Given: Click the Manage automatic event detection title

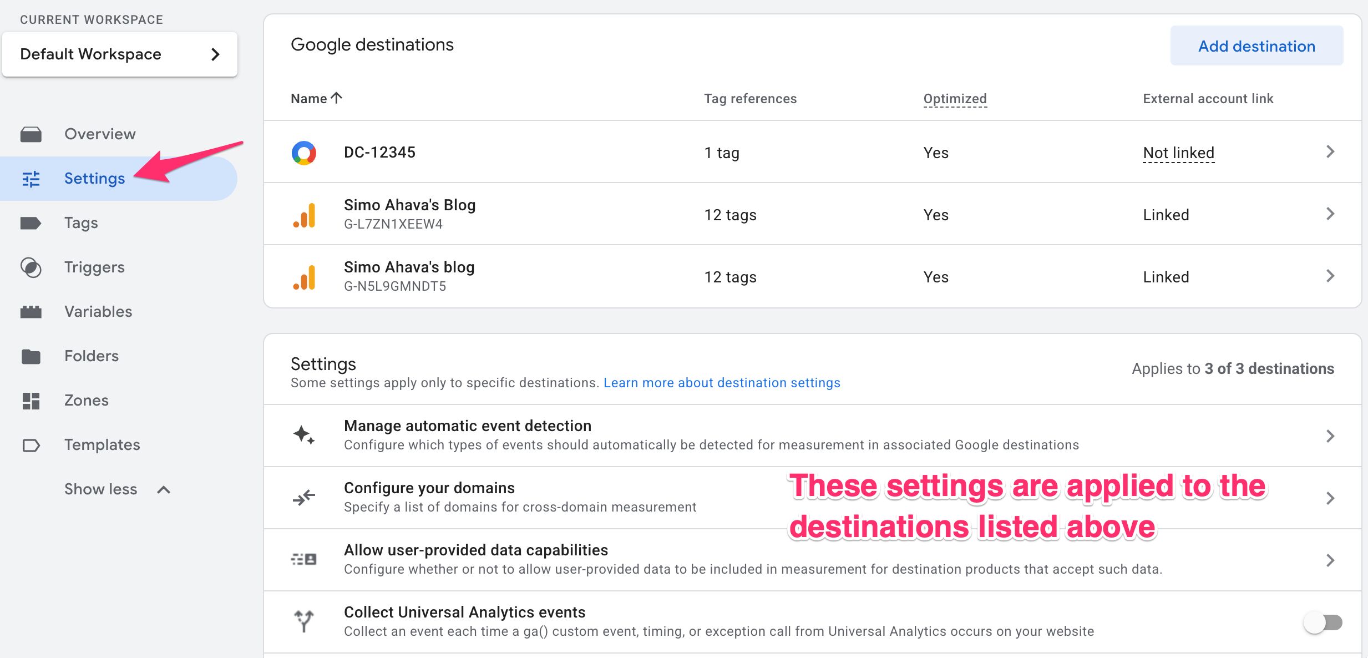Looking at the screenshot, I should pos(467,426).
